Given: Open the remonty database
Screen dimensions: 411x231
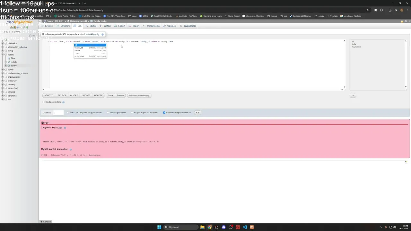Looking at the screenshot, I should point(12,84).
